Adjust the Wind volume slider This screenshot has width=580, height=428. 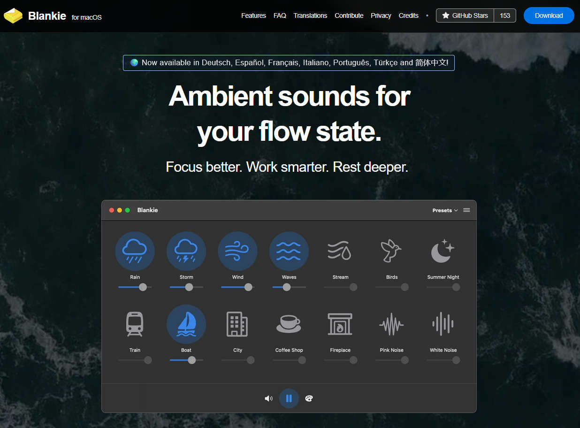237,287
